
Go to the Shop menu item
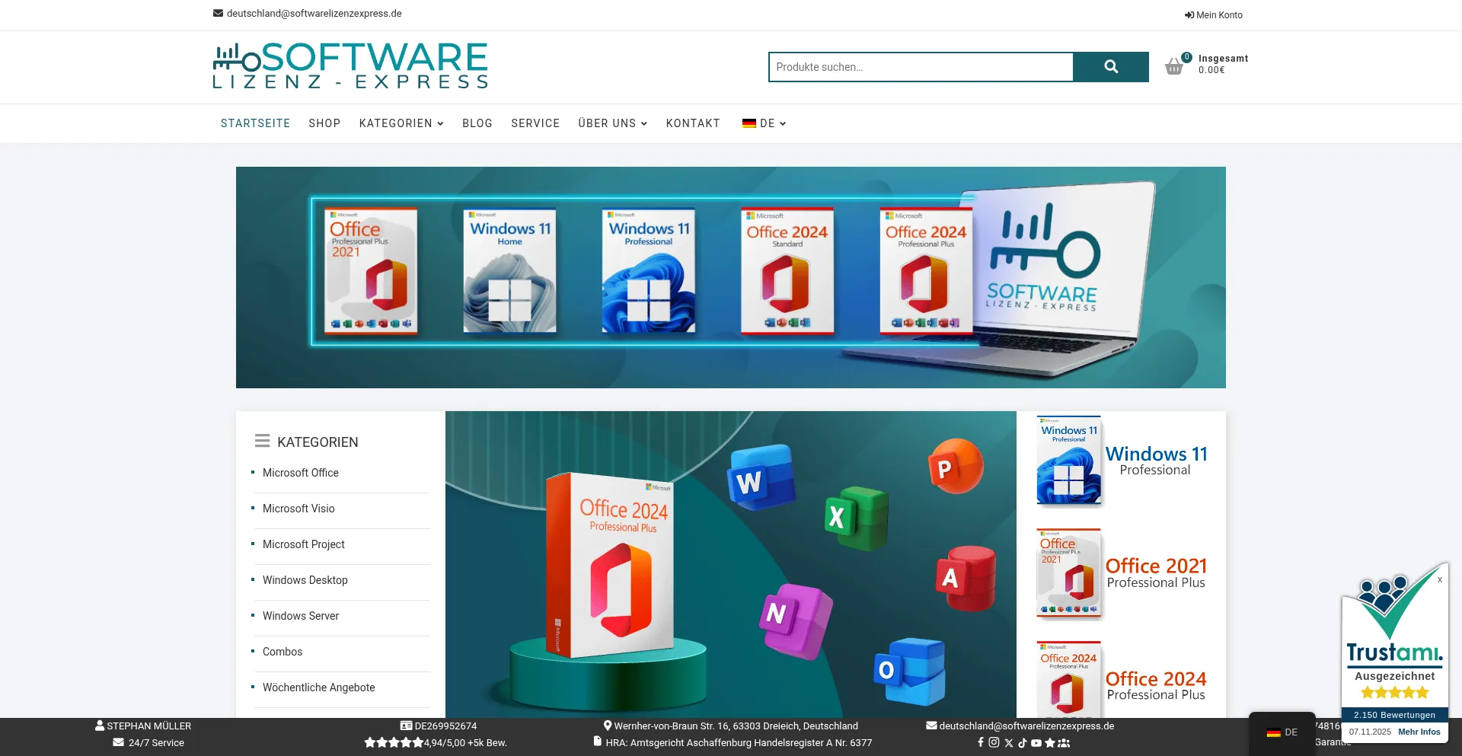click(x=324, y=123)
